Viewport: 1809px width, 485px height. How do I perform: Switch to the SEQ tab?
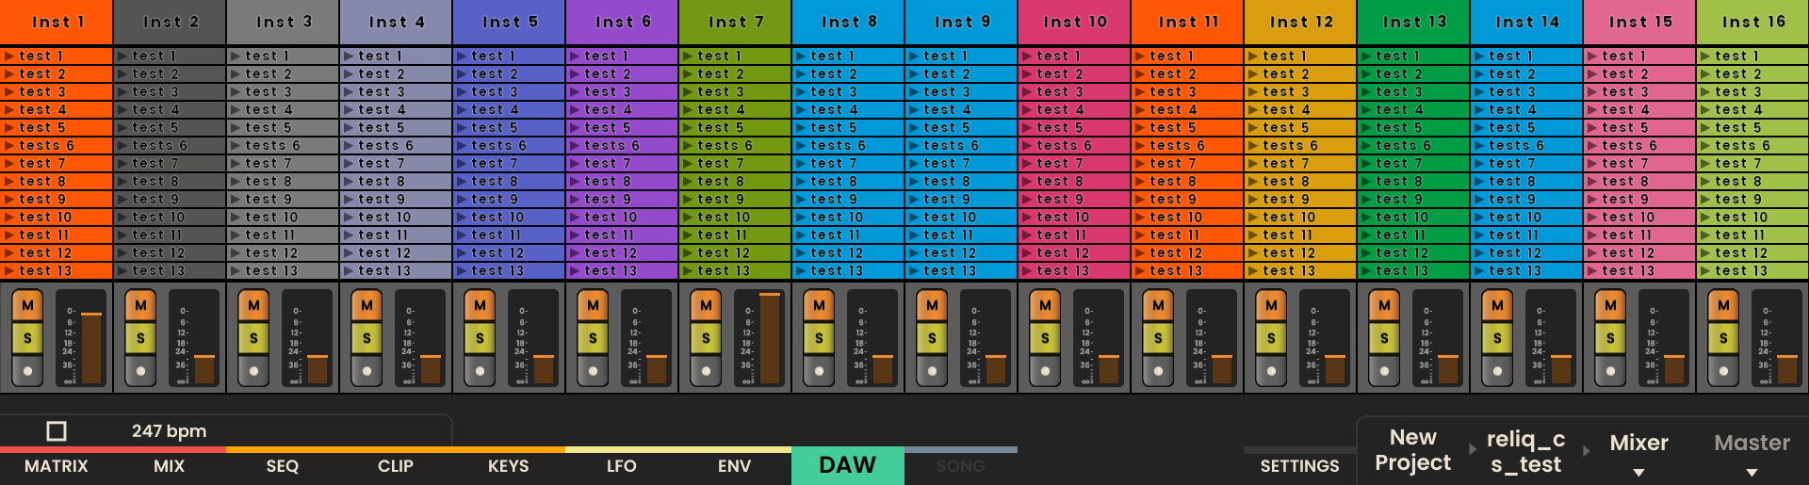[x=282, y=466]
